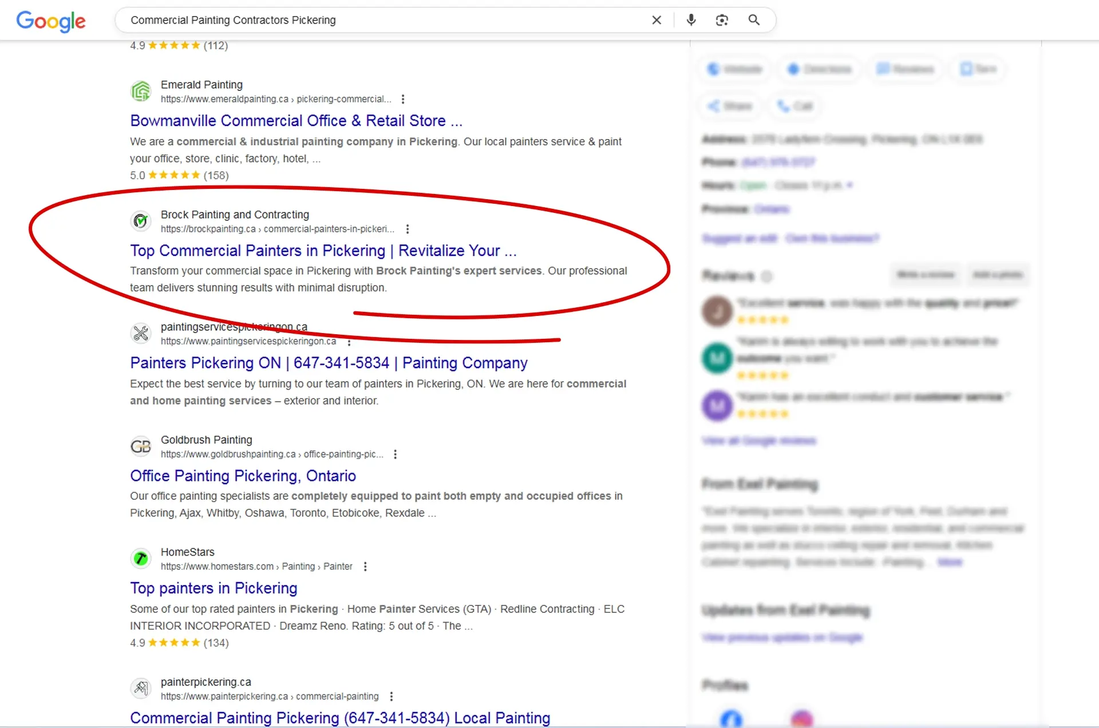
Task: Open three-dot menu beside paintingservicespickeringon.ca URL
Action: pyautogui.click(x=349, y=341)
